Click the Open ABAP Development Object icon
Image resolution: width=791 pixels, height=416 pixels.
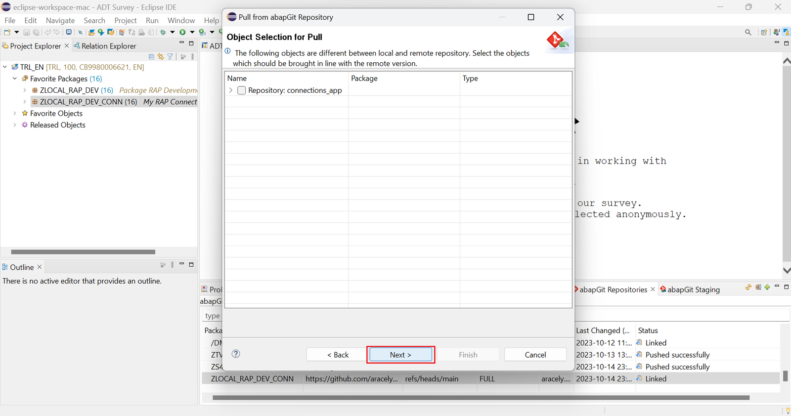[x=92, y=32]
